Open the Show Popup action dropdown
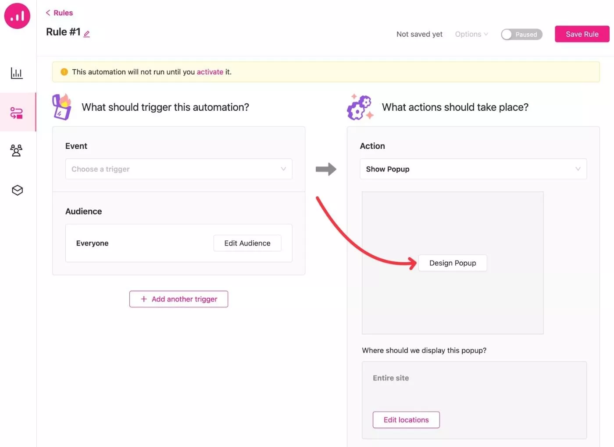 coord(473,169)
